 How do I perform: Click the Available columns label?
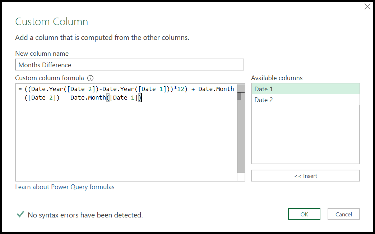coord(277,78)
